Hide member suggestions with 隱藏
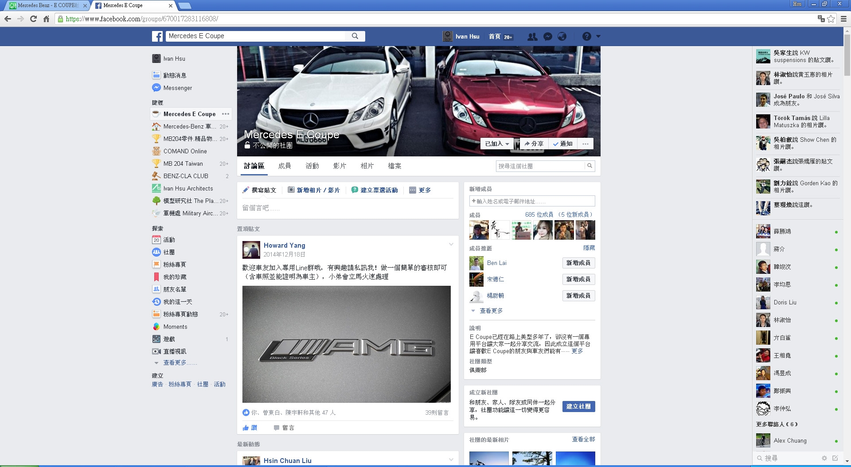Viewport: 851px width, 467px height. (x=589, y=248)
